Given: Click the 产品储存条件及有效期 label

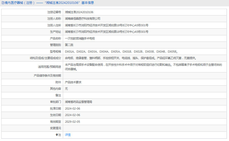Looking at the screenshot, I should tap(47, 76).
